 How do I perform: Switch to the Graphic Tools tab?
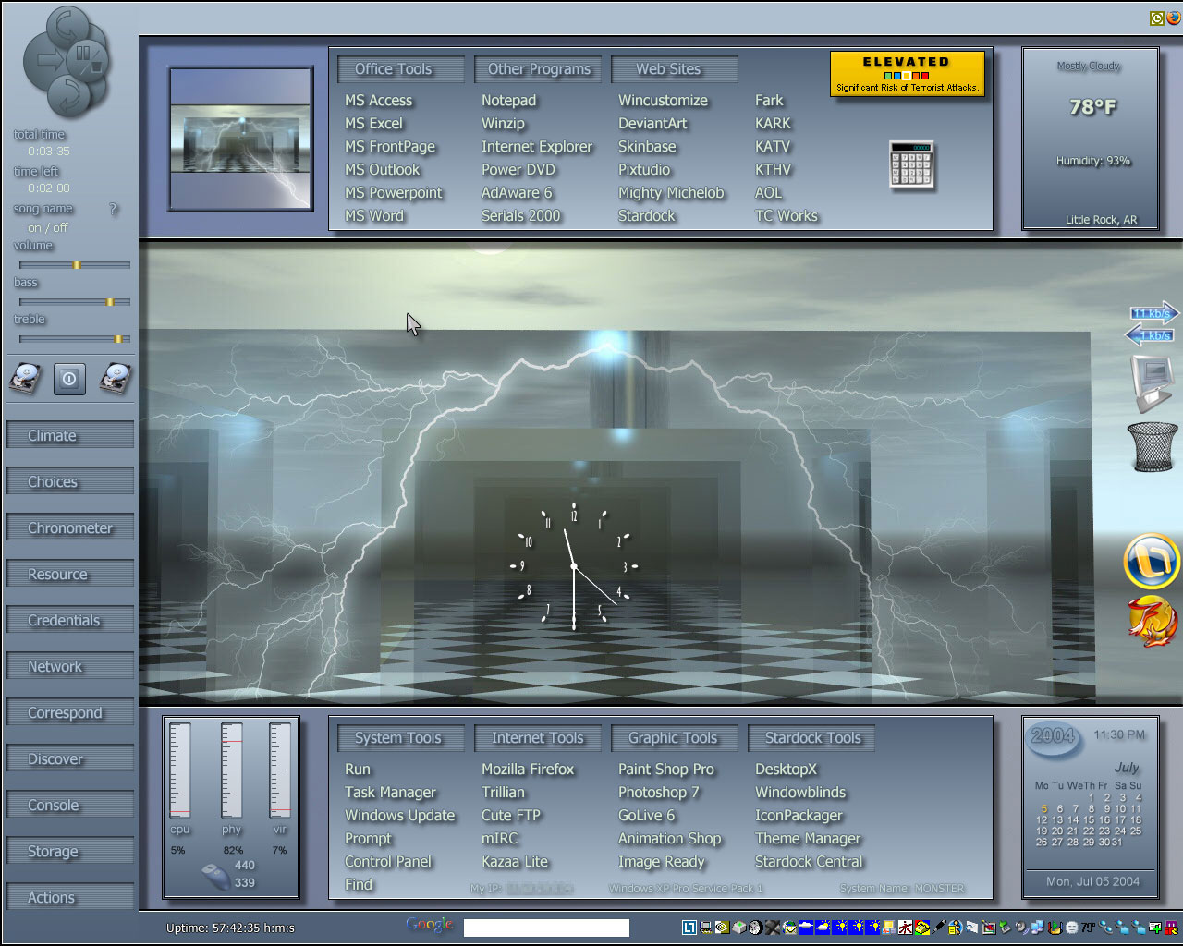(675, 738)
